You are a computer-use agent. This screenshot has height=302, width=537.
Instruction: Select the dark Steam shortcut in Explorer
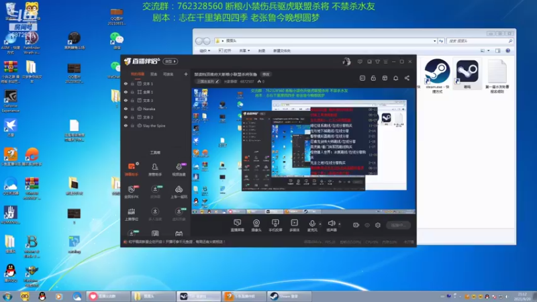[467, 74]
